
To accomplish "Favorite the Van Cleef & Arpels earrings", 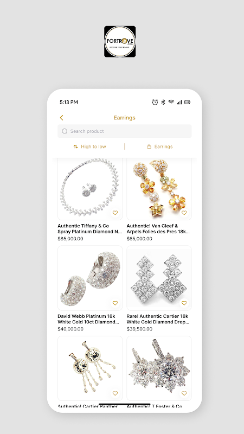I will (x=184, y=213).
